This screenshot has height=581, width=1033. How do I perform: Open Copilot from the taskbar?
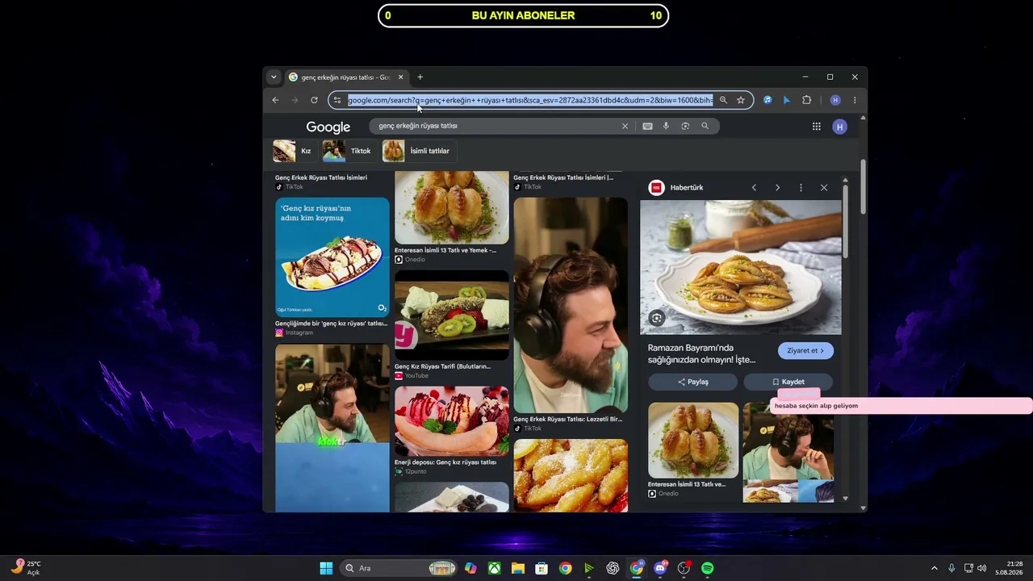470,568
